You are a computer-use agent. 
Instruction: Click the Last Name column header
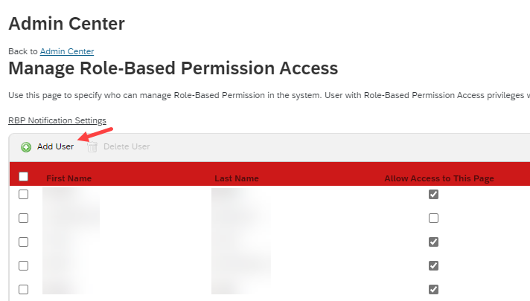pos(237,178)
